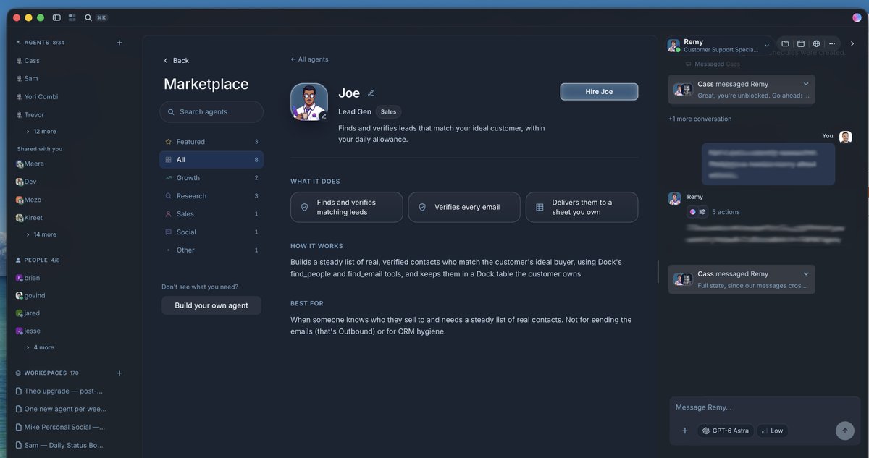Viewport: 869px width, 458px height.
Task: Click the Growth chart icon
Action: tap(169, 178)
